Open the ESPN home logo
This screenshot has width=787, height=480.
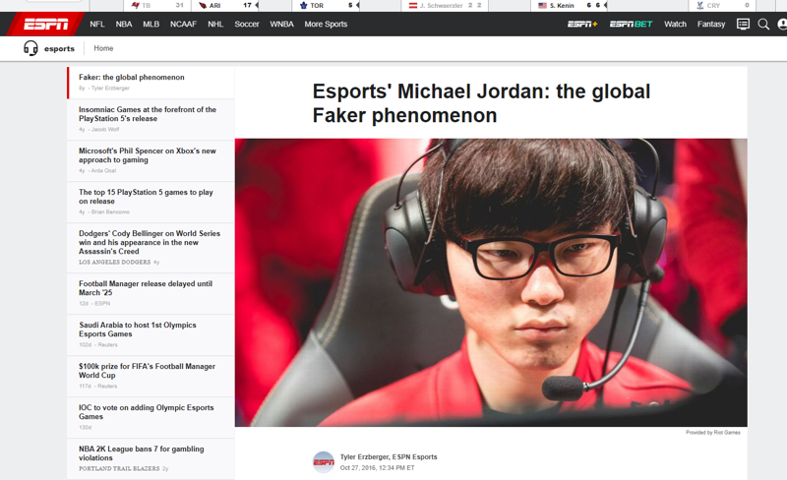click(x=45, y=25)
